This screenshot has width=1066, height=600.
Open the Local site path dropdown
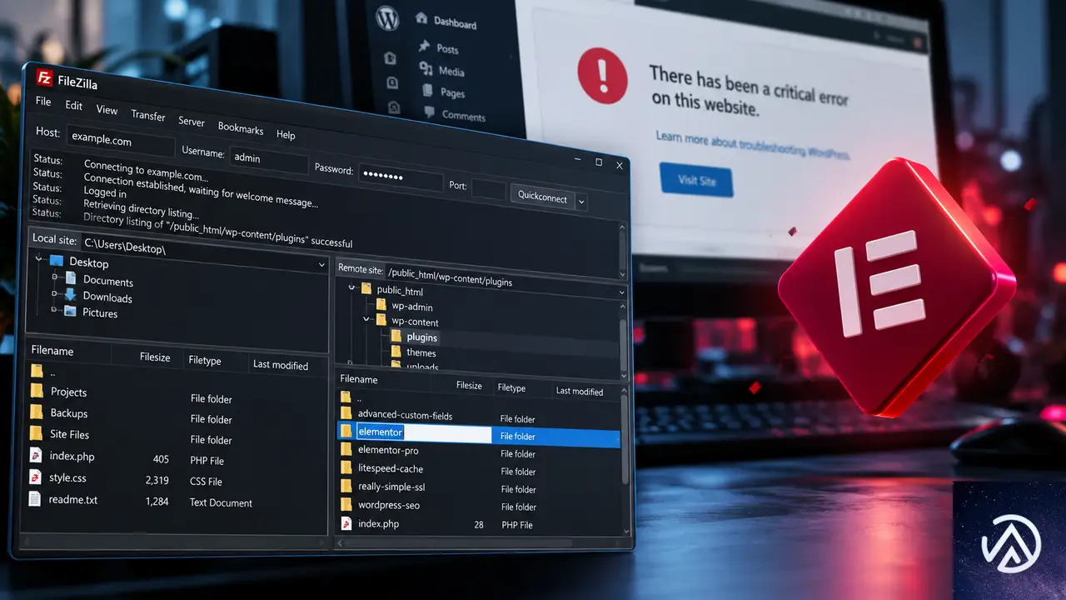[321, 265]
